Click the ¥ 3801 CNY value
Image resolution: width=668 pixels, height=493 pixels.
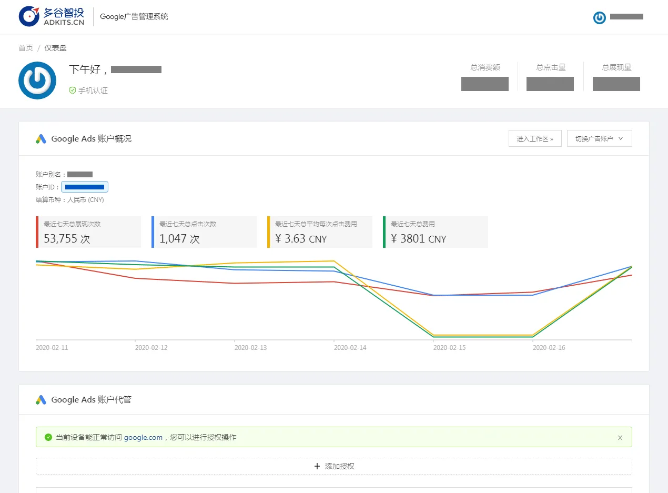(x=419, y=238)
